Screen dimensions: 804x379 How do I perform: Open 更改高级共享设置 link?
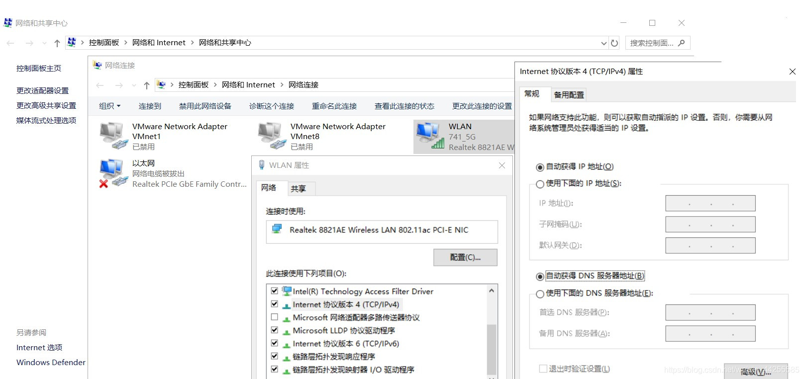coord(46,105)
